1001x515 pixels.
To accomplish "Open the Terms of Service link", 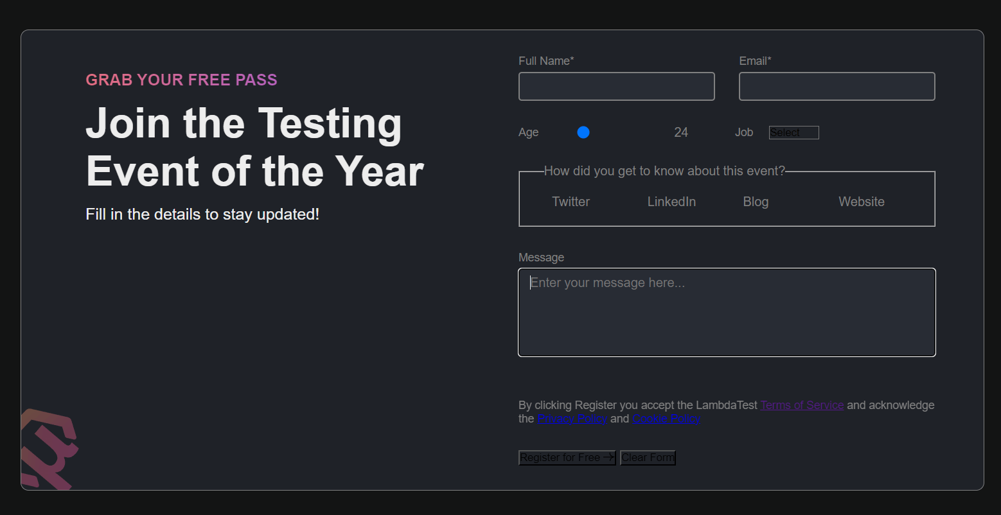I will point(802,405).
